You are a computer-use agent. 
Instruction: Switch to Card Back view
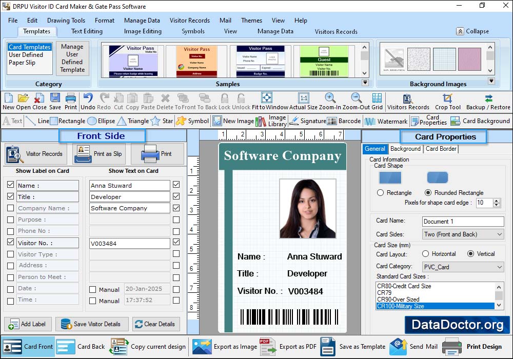point(81,347)
